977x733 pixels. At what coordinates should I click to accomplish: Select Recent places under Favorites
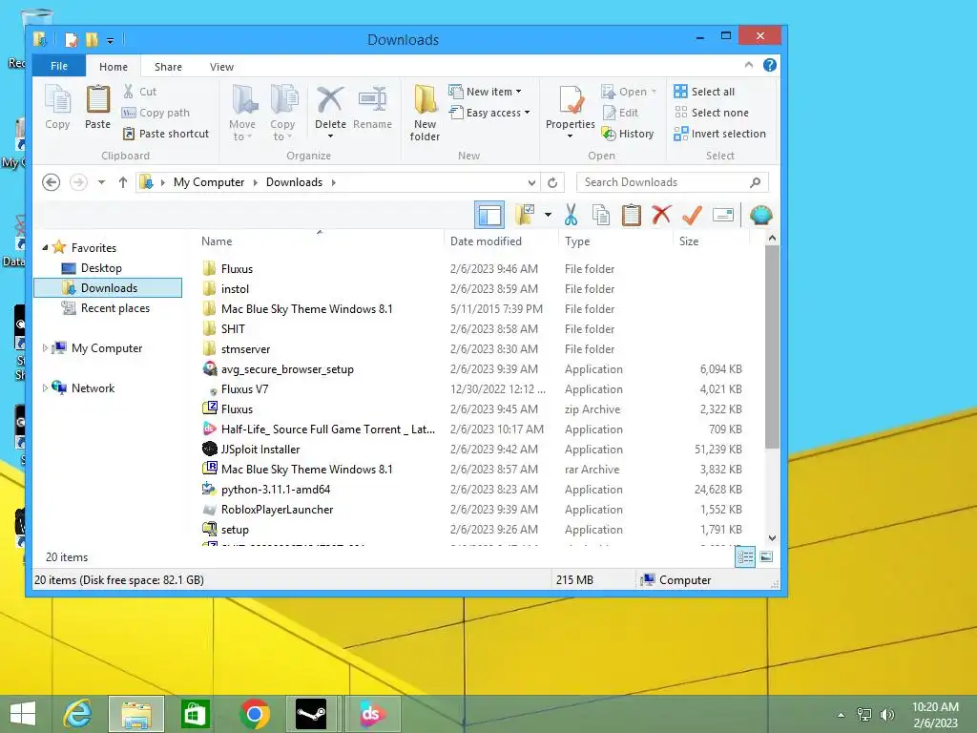114,308
